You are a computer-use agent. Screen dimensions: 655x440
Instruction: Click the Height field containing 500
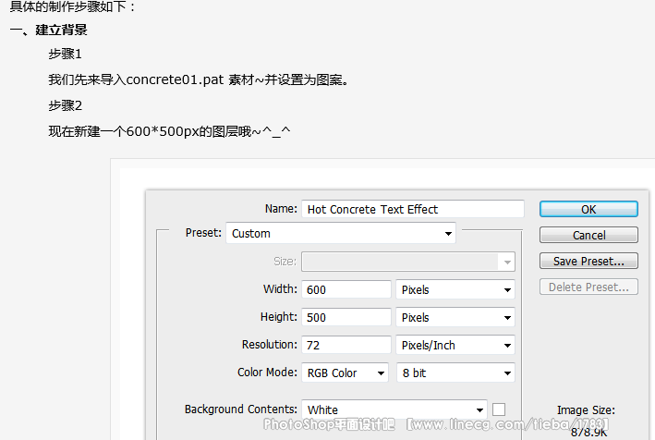[x=346, y=317]
